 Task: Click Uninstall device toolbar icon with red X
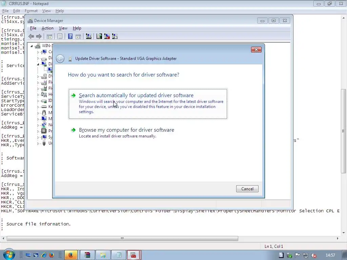pyautogui.click(x=107, y=37)
